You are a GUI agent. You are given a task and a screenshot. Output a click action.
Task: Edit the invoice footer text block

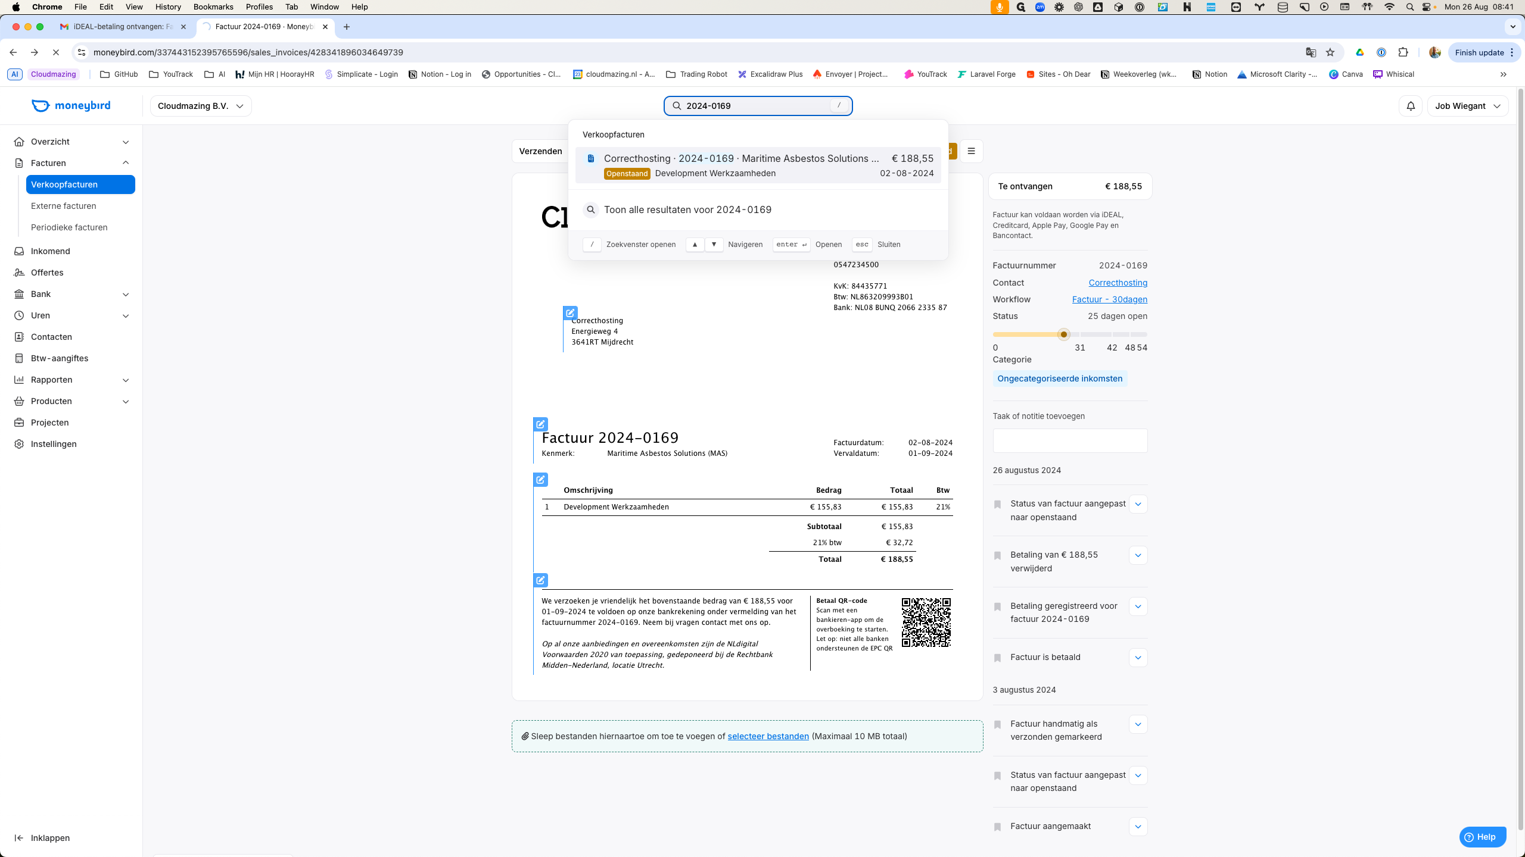(x=540, y=580)
